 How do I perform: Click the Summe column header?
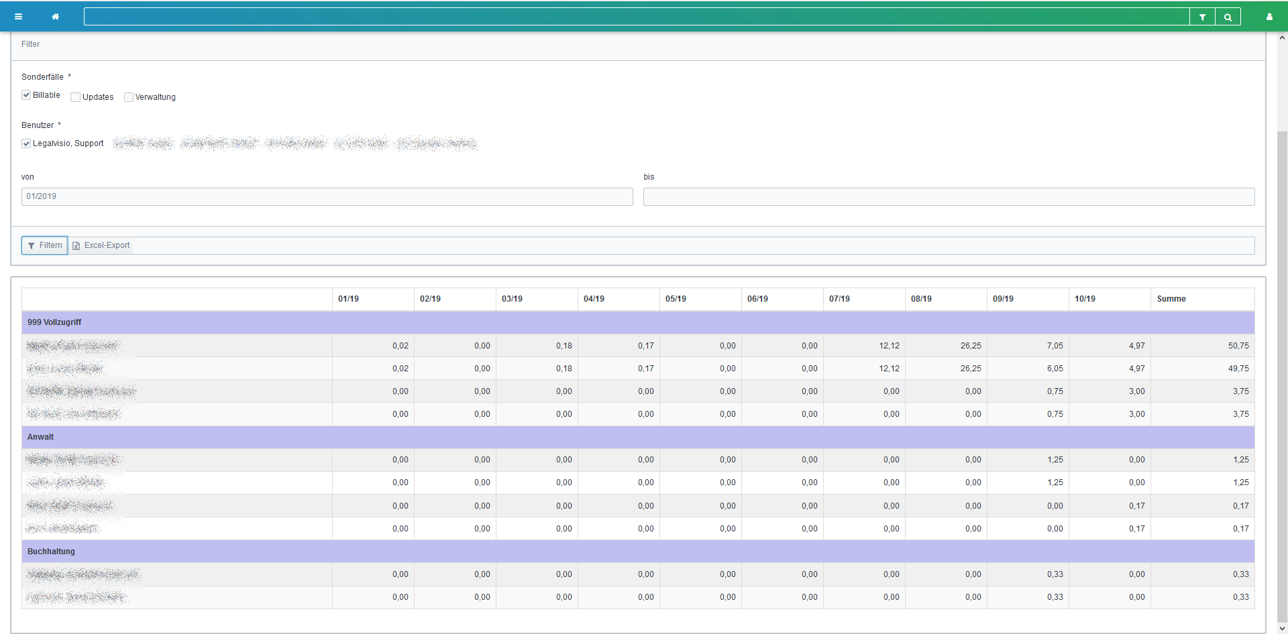(x=1171, y=299)
